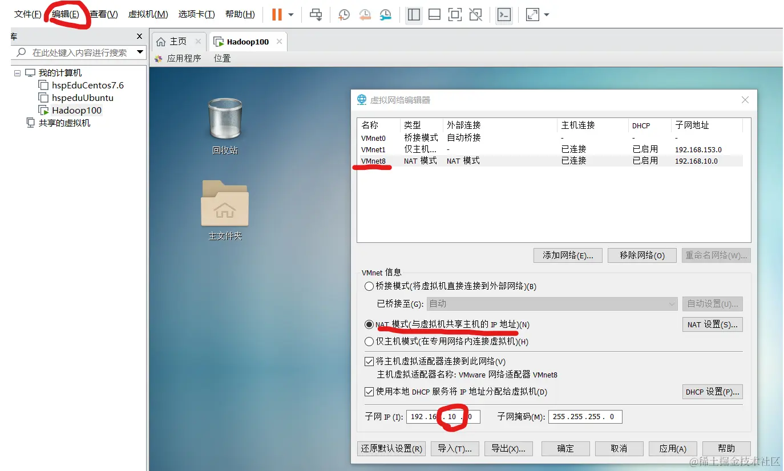The image size is (784, 471).
Task: Open the 查看(V) menu
Action: (x=104, y=14)
